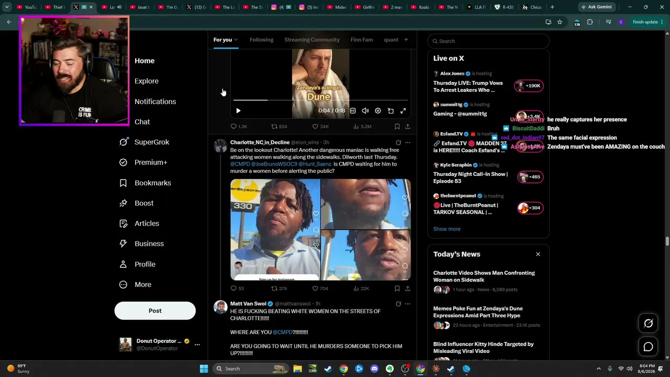Screen dimensions: 670x377
Task: Show more live broadcasts
Action: [446, 229]
